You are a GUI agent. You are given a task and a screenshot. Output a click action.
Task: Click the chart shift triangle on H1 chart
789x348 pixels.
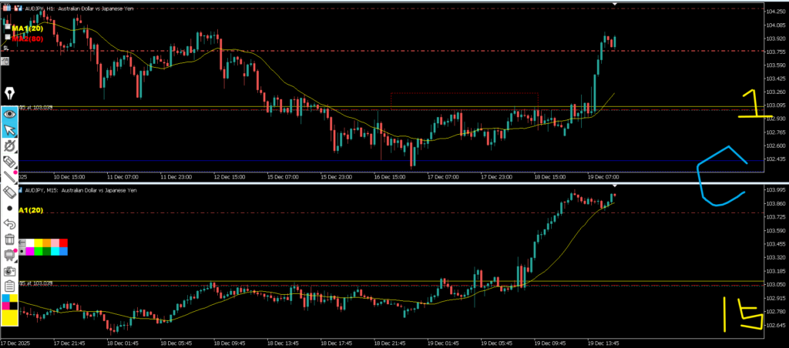[x=615, y=5]
